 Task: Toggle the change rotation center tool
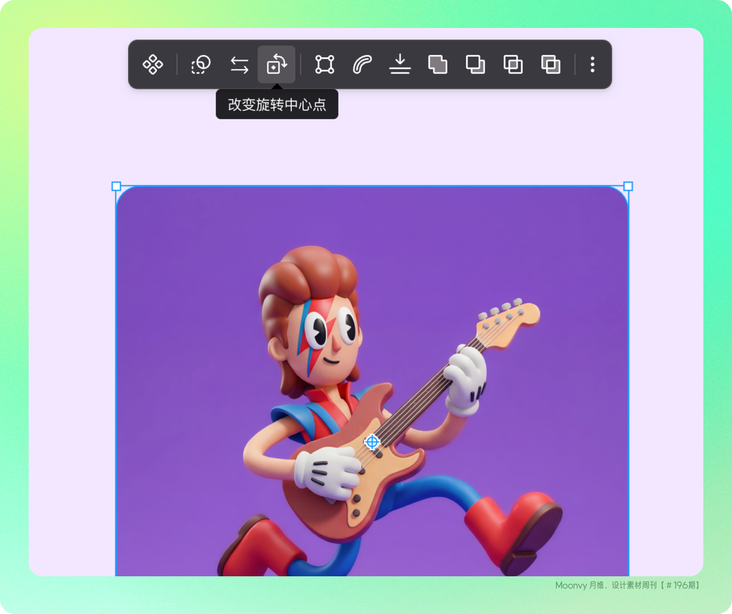point(277,64)
